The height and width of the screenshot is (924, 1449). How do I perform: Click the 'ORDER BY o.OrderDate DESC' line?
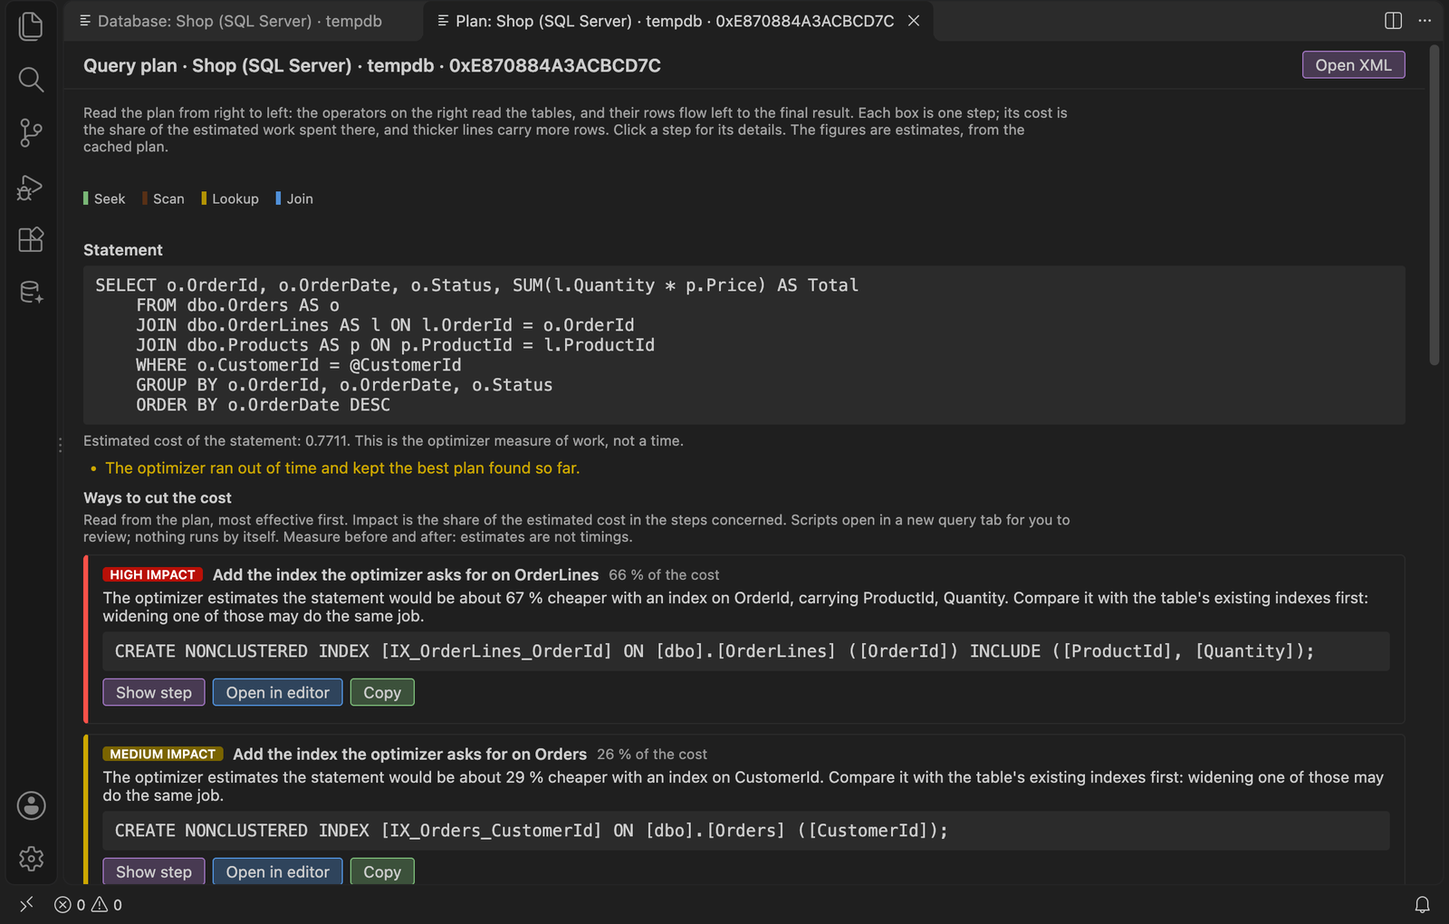(x=264, y=405)
